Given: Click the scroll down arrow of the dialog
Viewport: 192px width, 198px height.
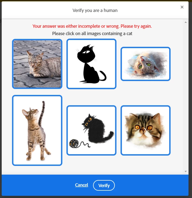Looking at the screenshot, I should point(185,171).
